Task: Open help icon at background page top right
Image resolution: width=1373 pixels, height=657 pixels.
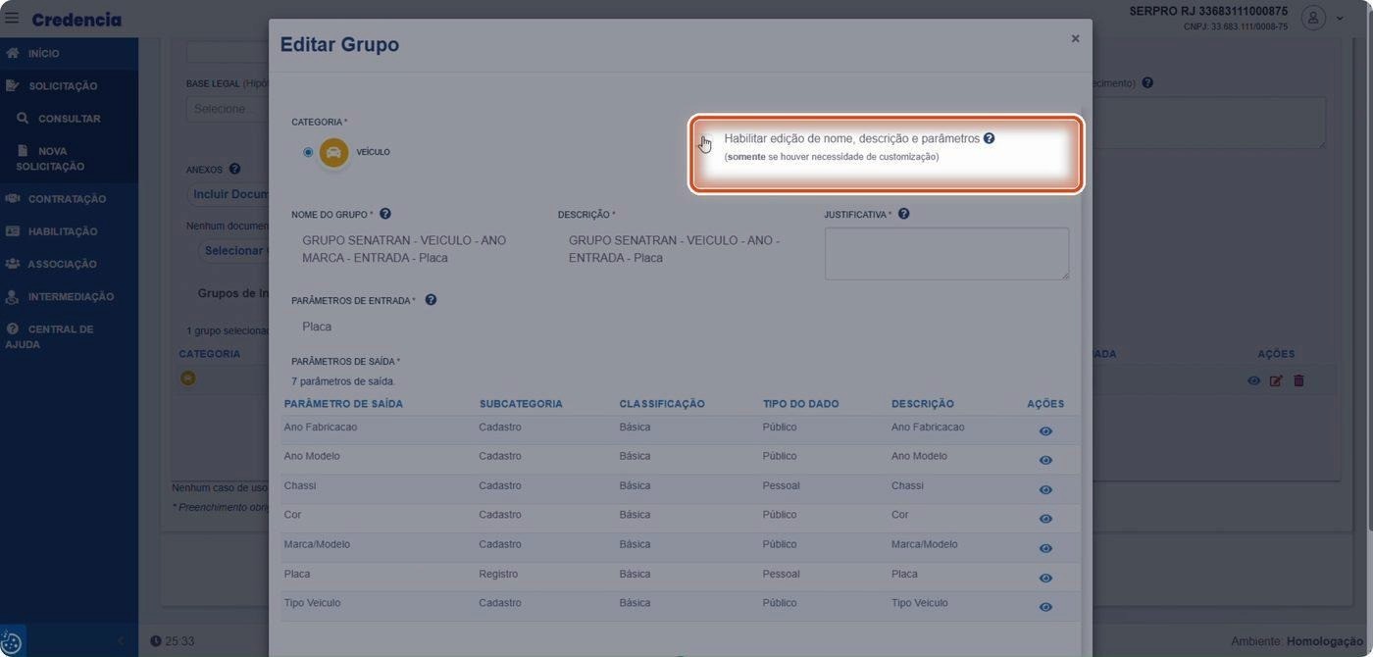Action: [1147, 83]
